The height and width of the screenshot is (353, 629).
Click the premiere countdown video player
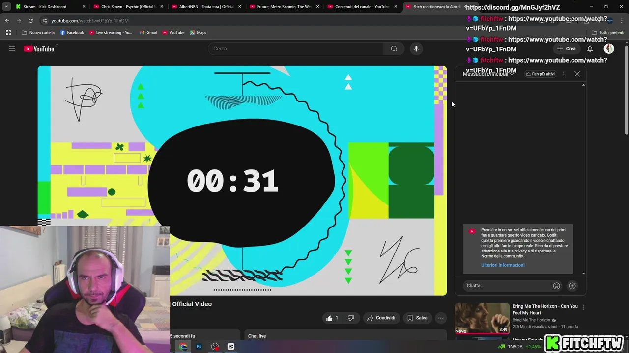click(242, 180)
